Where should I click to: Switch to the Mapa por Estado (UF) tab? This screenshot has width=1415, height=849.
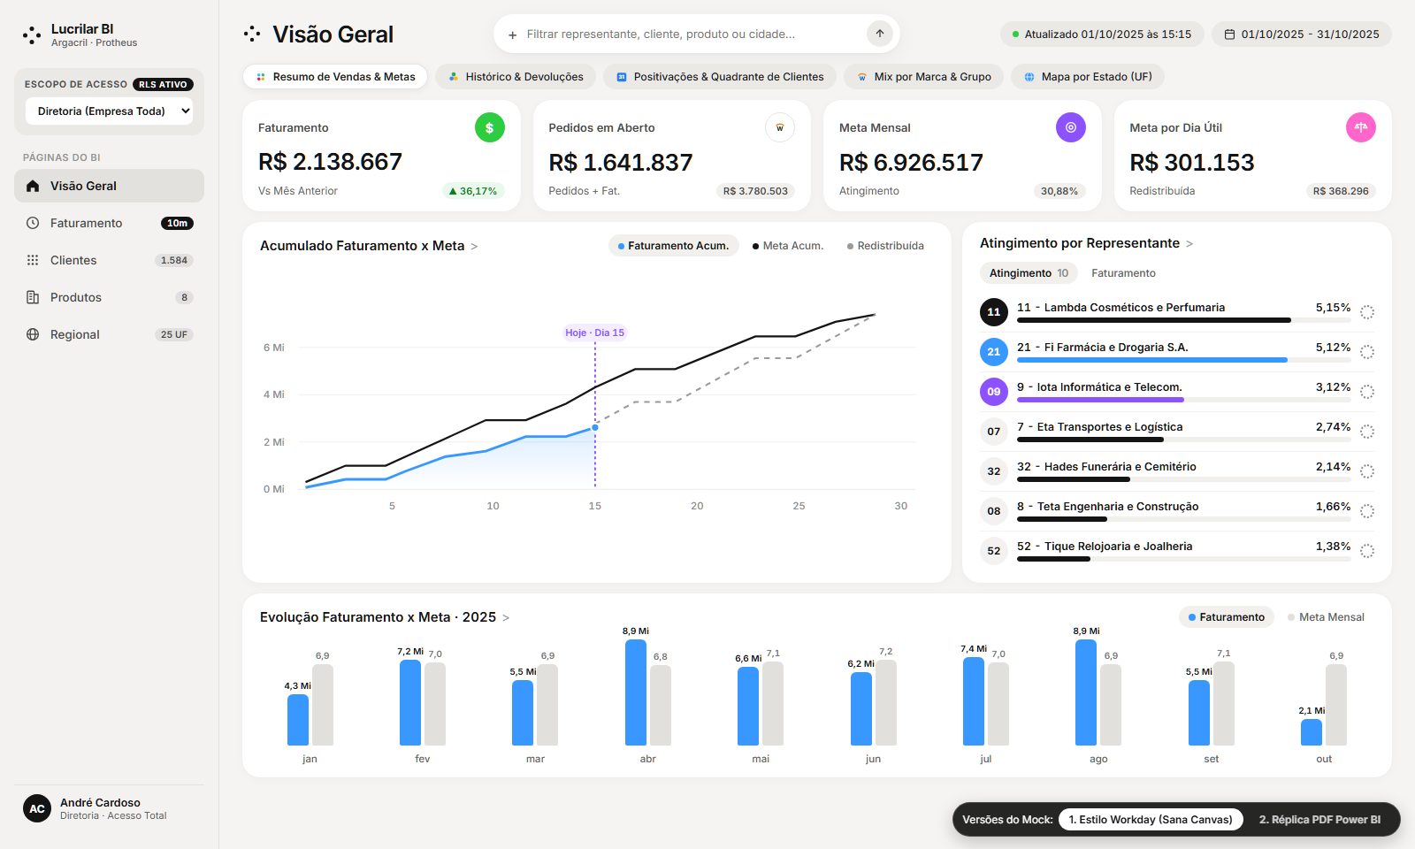point(1088,77)
